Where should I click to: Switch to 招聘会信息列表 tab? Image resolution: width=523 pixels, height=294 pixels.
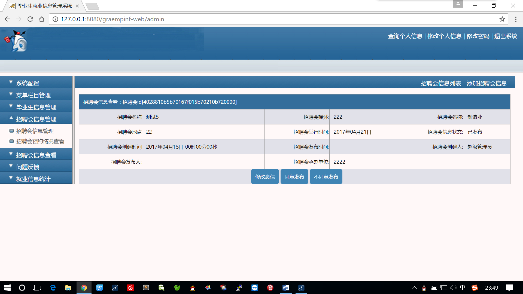(x=441, y=83)
